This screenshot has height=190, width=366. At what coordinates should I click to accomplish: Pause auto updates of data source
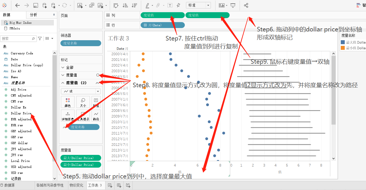(x=53, y=5)
